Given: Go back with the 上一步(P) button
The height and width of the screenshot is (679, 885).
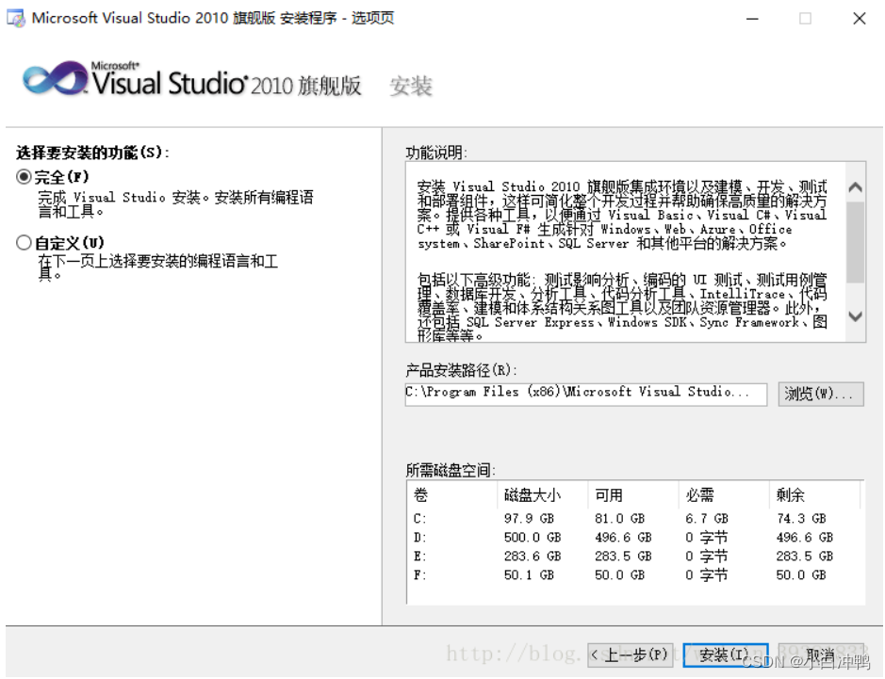Looking at the screenshot, I should [x=630, y=655].
